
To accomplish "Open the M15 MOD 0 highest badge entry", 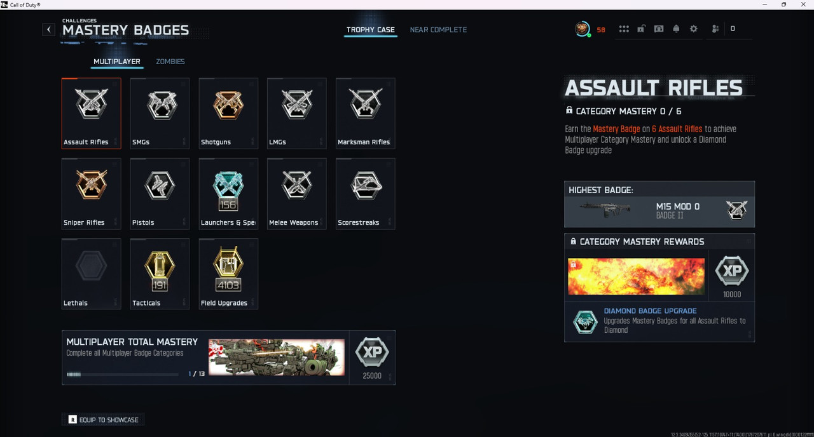I will point(659,212).
